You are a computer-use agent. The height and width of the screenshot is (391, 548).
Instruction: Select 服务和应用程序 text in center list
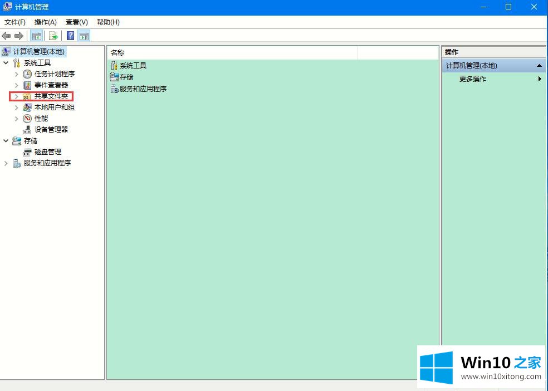(143, 89)
